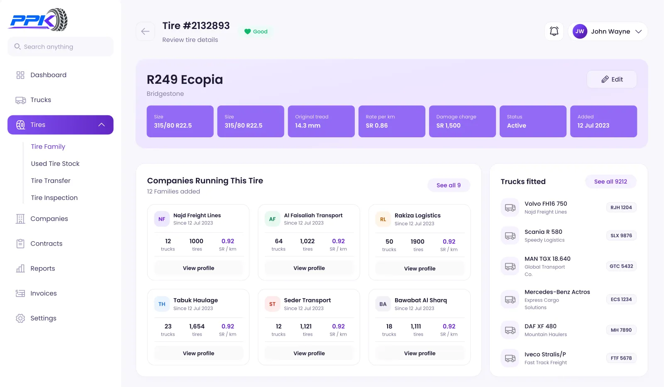View profile of Seder Transport
Viewport: 664px width, 387px height.
309,353
